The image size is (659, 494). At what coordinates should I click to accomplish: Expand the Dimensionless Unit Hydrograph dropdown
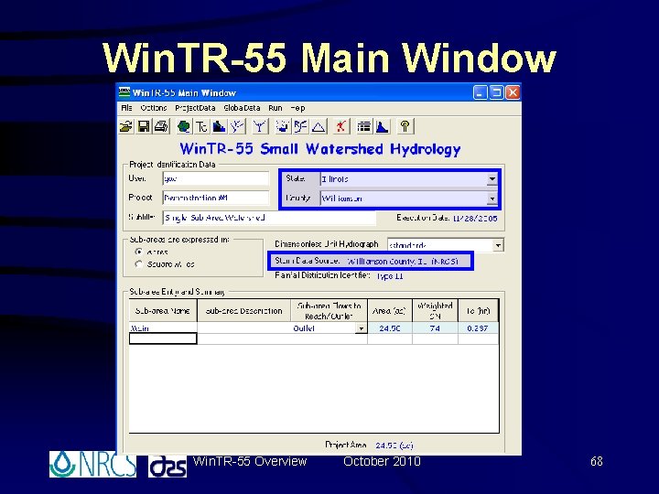coord(498,245)
